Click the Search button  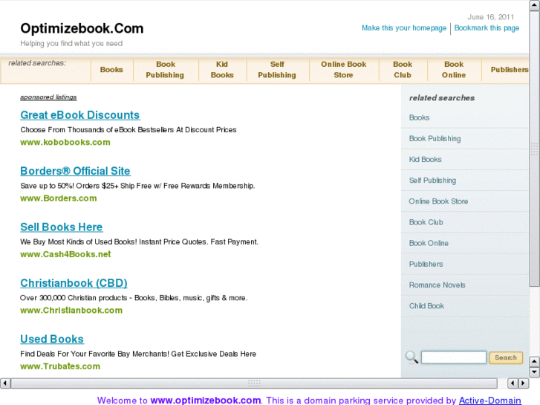click(x=506, y=357)
